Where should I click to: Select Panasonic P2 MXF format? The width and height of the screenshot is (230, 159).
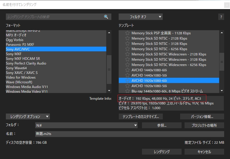click(x=56, y=45)
